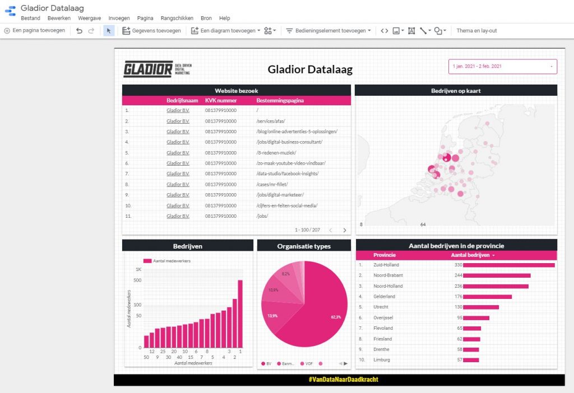Select the /data-studio/facebook-insights/ cell
The width and height of the screenshot is (574, 393).
[x=288, y=174]
